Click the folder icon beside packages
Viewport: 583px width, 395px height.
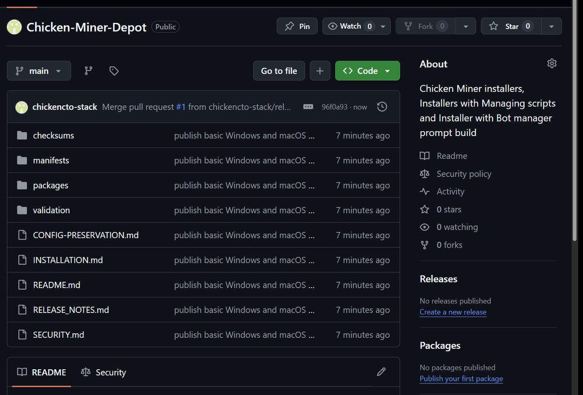click(x=22, y=185)
